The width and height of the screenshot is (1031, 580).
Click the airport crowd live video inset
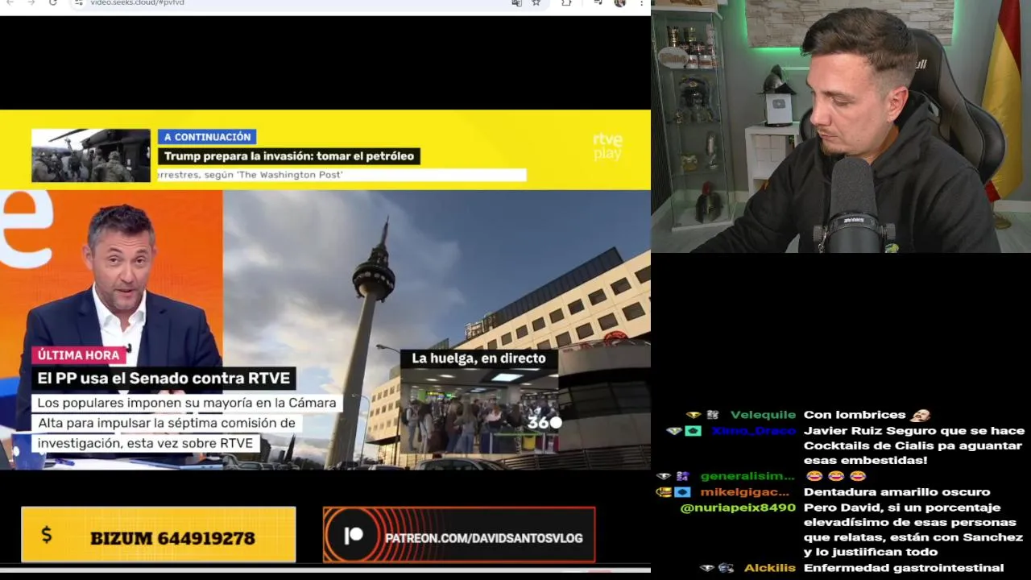click(478, 411)
